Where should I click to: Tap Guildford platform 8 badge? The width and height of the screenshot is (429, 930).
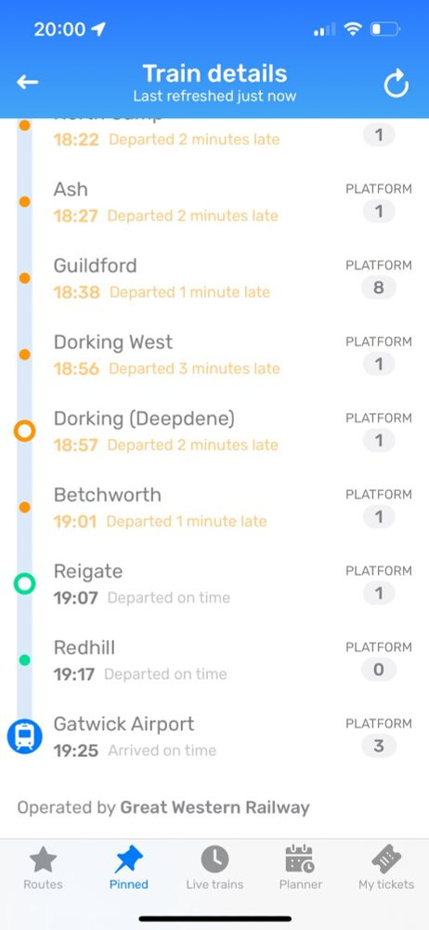click(379, 288)
